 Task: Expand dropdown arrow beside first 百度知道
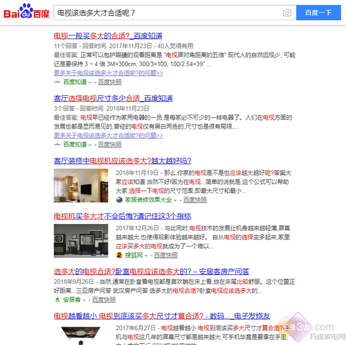90,83
